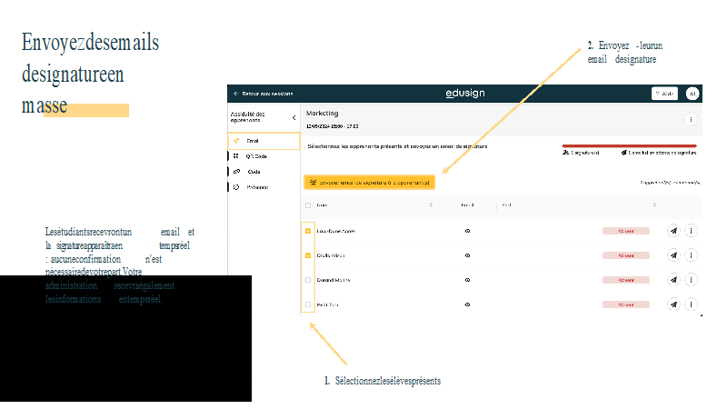Click the send email icon for the first student

[x=673, y=231]
